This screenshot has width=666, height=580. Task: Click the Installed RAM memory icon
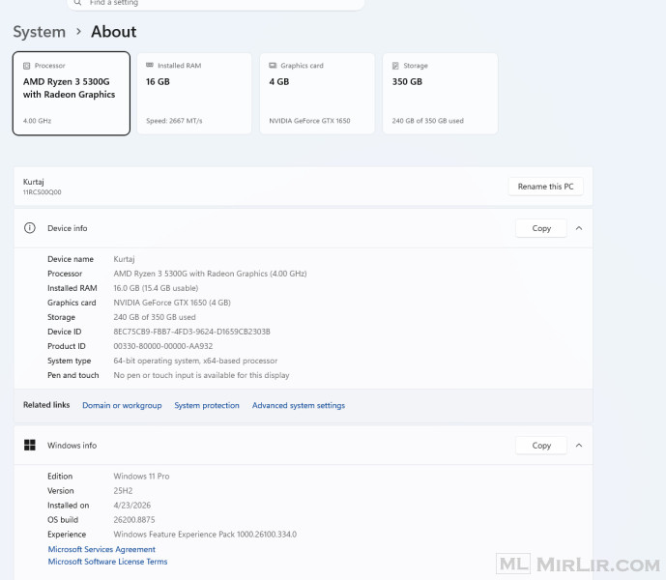[x=150, y=65]
